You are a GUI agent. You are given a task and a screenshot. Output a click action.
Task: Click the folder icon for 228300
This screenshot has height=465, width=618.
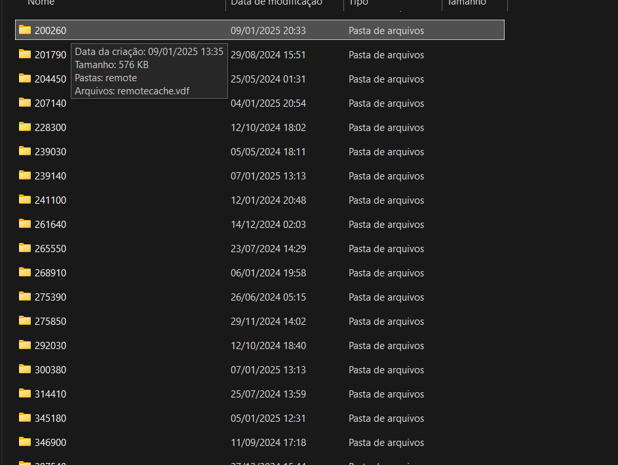coord(25,127)
